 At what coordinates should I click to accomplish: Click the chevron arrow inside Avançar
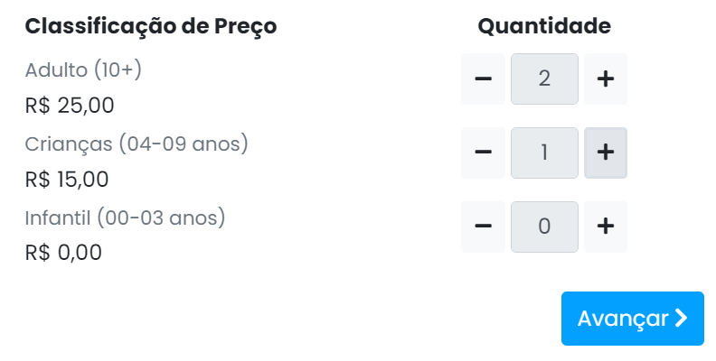pyautogui.click(x=681, y=319)
